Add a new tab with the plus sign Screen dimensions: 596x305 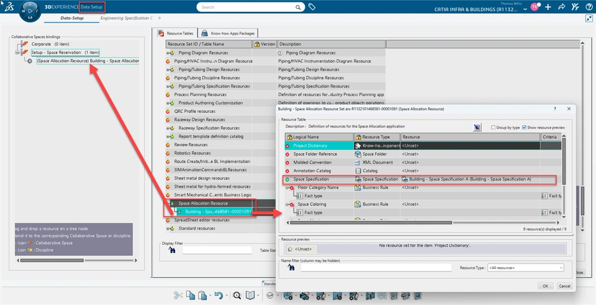pos(160,18)
